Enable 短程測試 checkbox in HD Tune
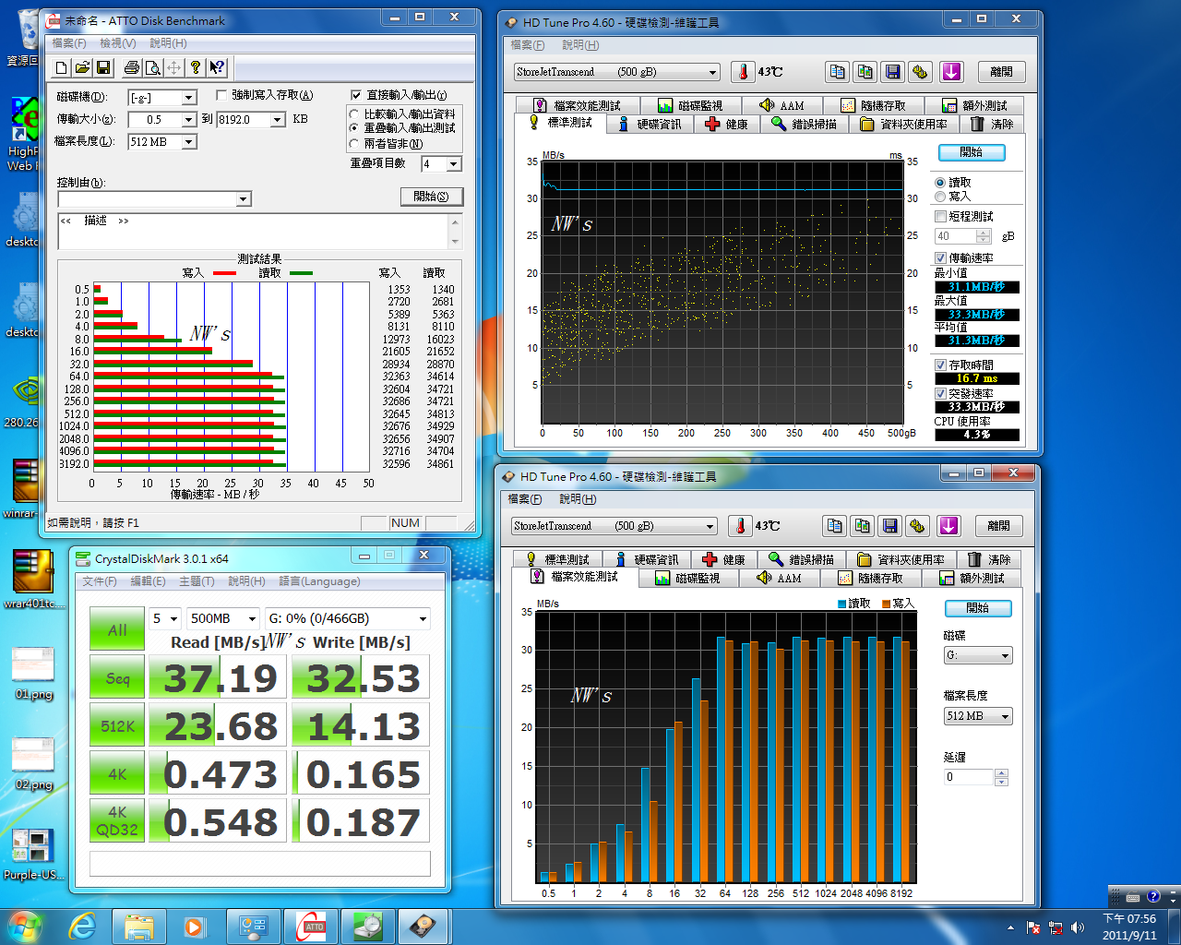Viewport: 1181px width, 945px height. (941, 217)
